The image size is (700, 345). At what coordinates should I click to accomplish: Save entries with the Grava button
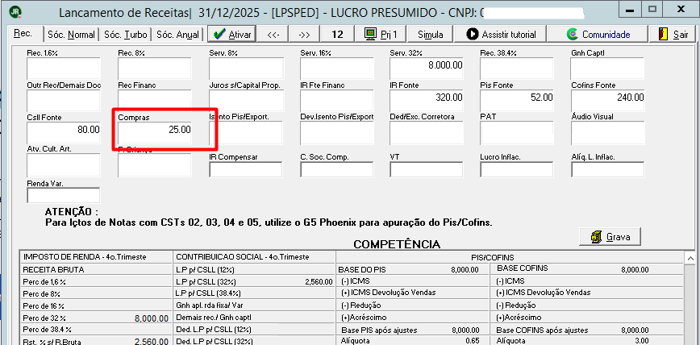(610, 236)
